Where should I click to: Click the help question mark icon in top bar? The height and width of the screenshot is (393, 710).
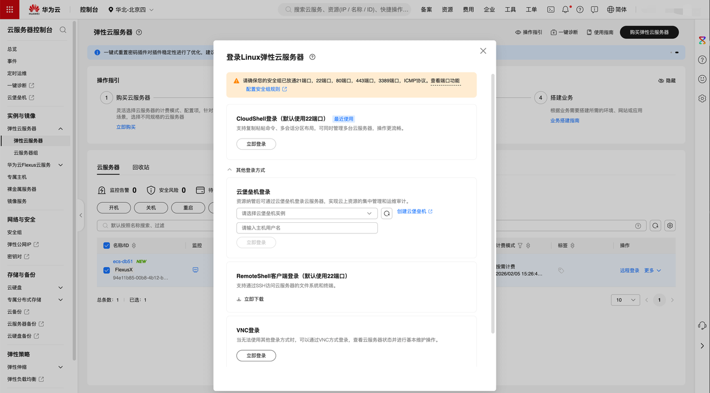pos(580,9)
